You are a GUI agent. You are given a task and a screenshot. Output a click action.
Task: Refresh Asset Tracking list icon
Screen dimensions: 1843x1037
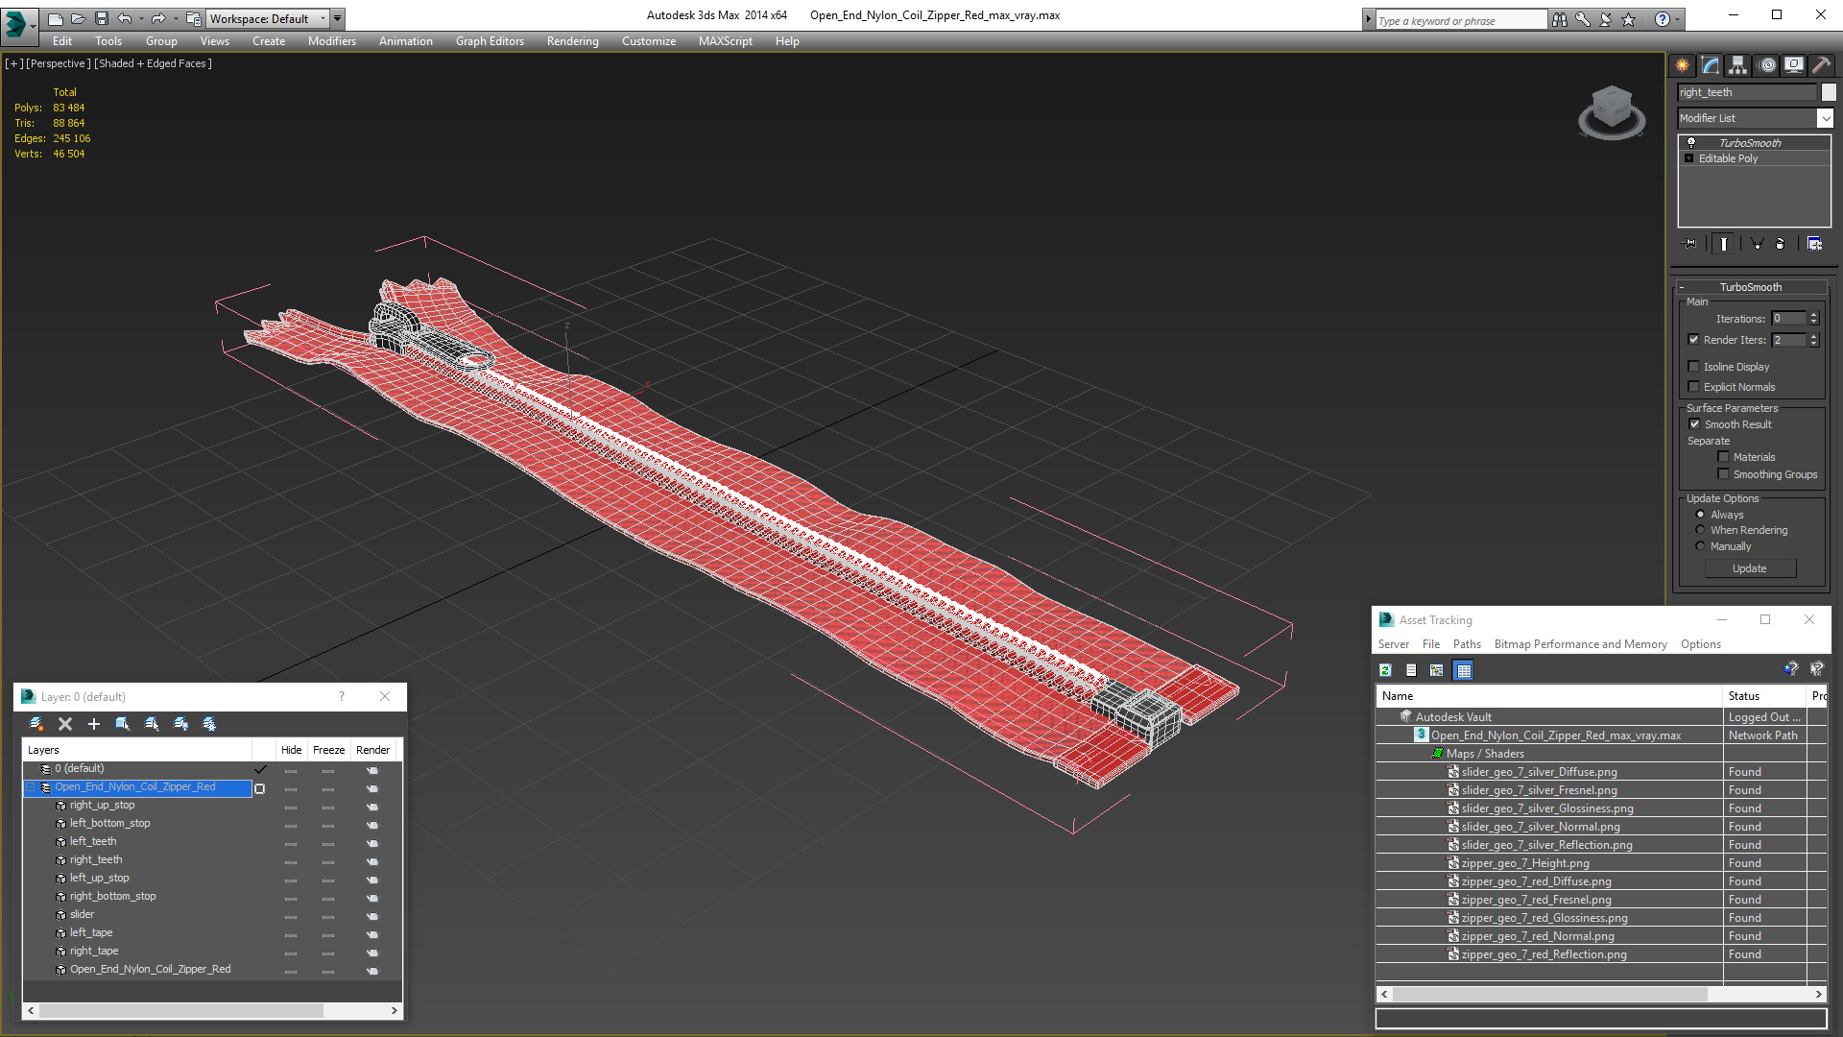(1385, 670)
